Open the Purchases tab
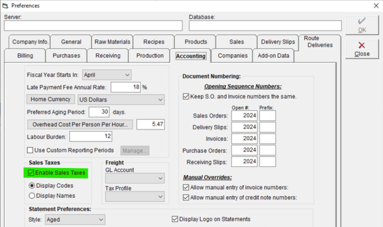Viewport: 383px width, 227px height. click(66, 55)
